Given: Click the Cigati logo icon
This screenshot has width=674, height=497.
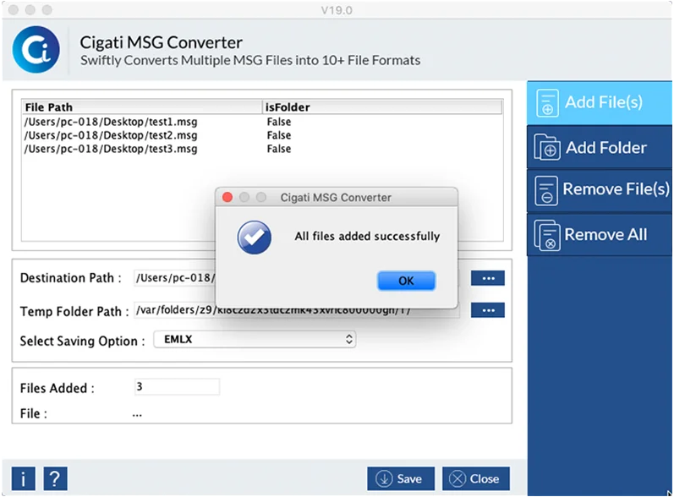Looking at the screenshot, I should pos(36,49).
